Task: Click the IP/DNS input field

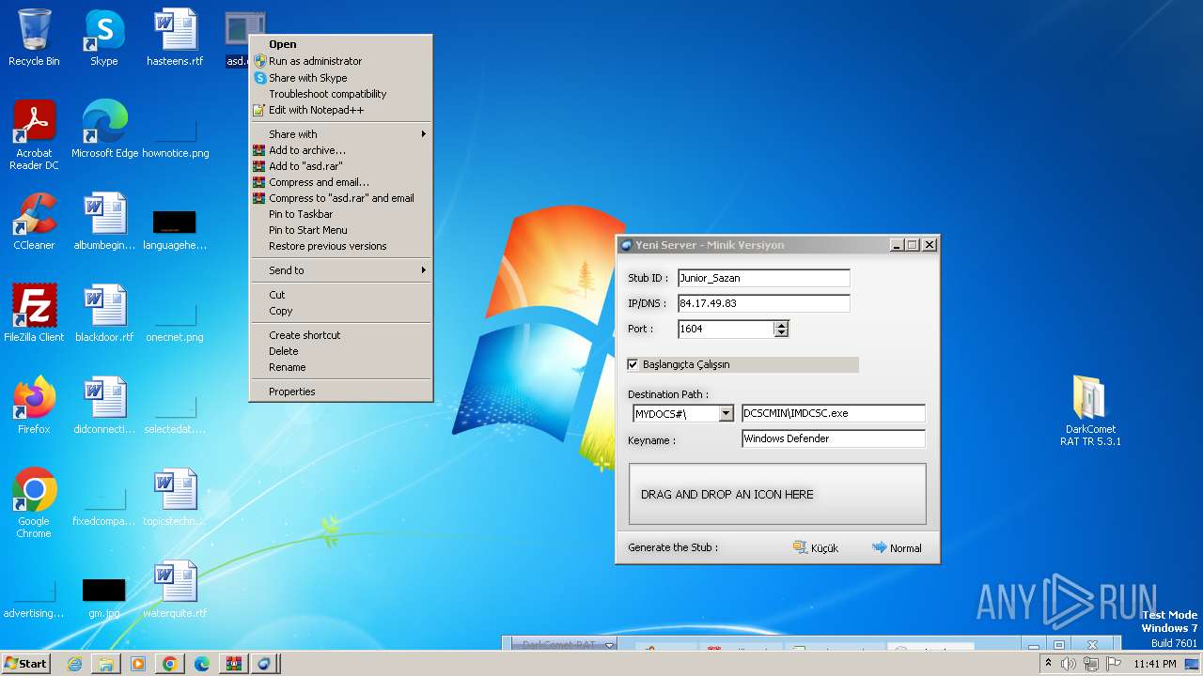Action: click(x=763, y=303)
